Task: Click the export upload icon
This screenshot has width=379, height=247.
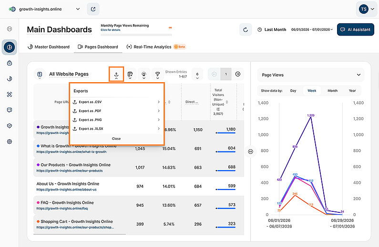Action: pos(116,74)
